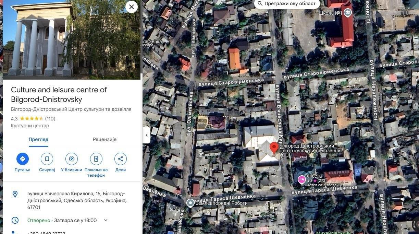Select Землевпорядні Роботи map marker

pyautogui.click(x=190, y=203)
